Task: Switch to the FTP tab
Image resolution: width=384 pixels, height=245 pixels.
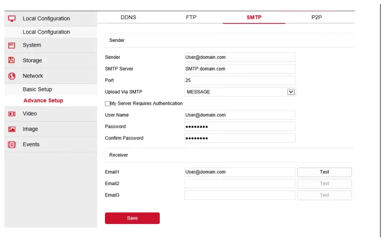Action: pyautogui.click(x=191, y=18)
